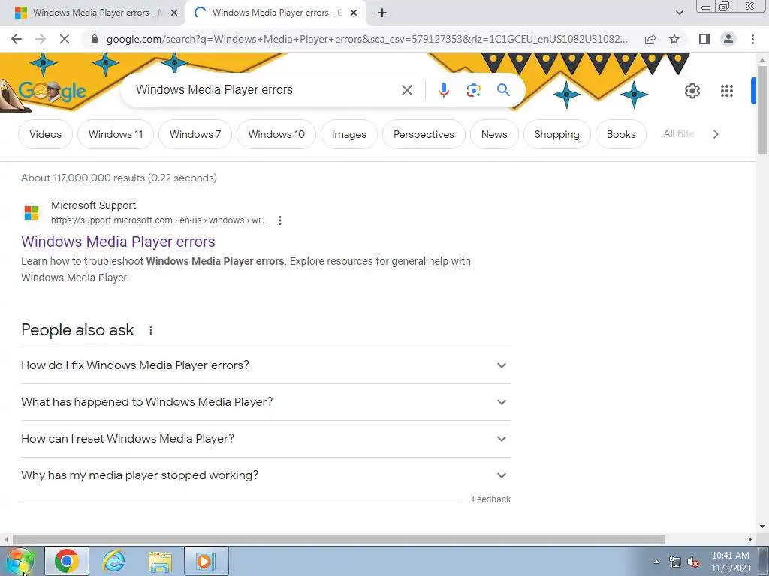Open Google quick settings gear
Image resolution: width=769 pixels, height=576 pixels.
pyautogui.click(x=692, y=91)
